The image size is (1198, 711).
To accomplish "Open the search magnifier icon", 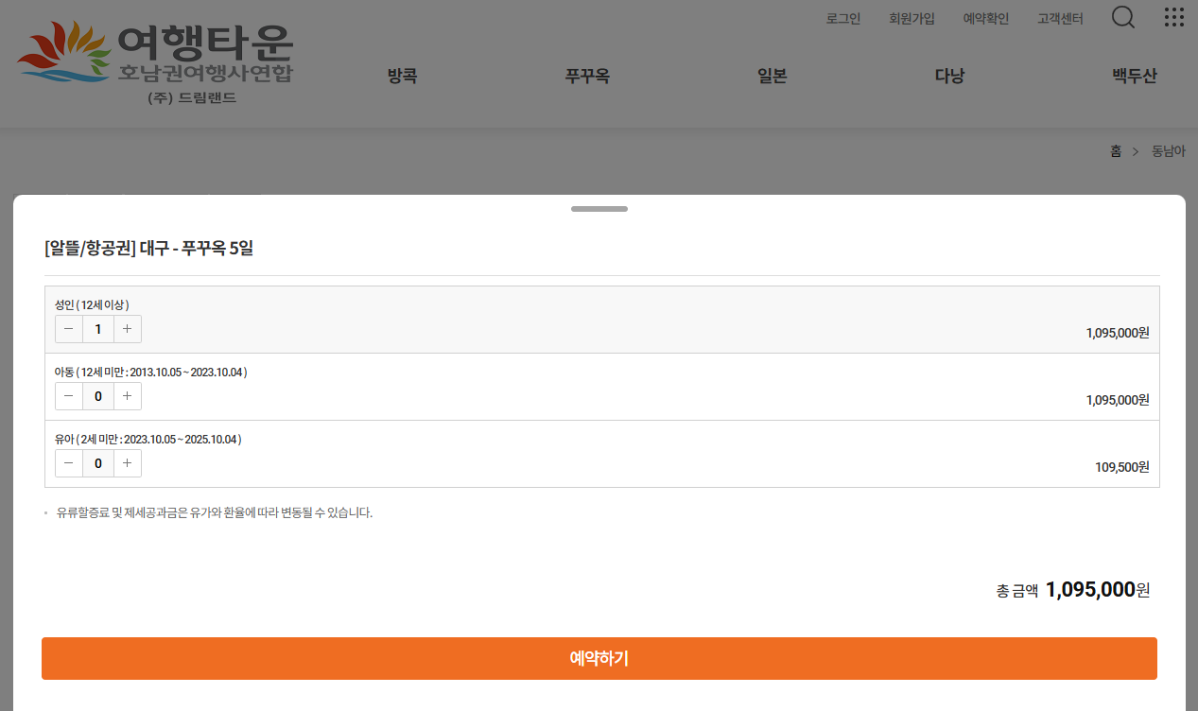I will (x=1122, y=18).
